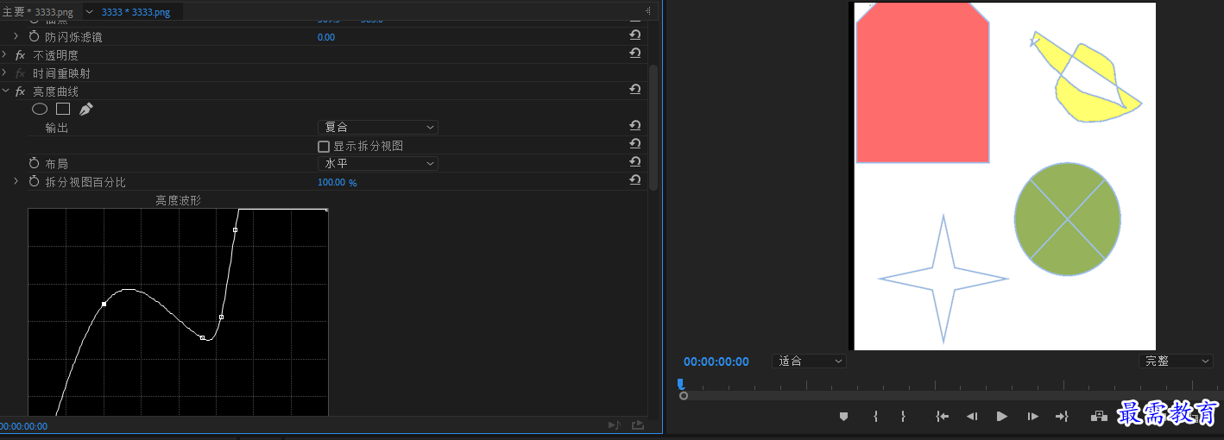Reset the 布局 parameter
Viewport: 1224px width, 440px height.
pyautogui.click(x=634, y=162)
